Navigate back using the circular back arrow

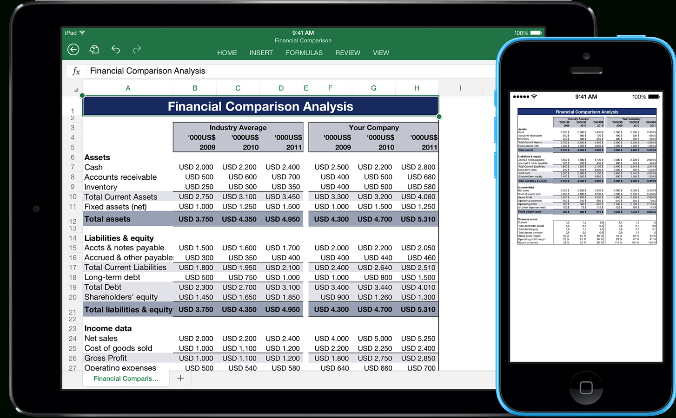point(73,49)
